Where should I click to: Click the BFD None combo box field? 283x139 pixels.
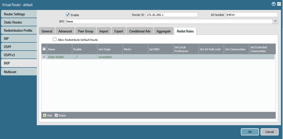click(x=169, y=21)
